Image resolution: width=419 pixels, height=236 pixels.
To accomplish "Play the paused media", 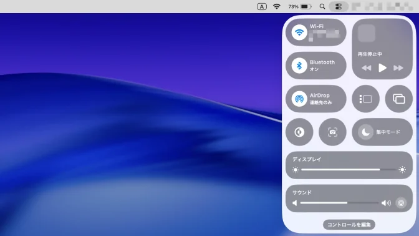I will coord(382,68).
